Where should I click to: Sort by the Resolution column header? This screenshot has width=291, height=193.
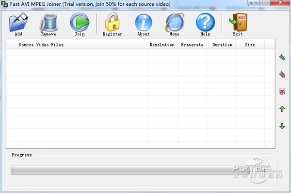pyautogui.click(x=162, y=45)
